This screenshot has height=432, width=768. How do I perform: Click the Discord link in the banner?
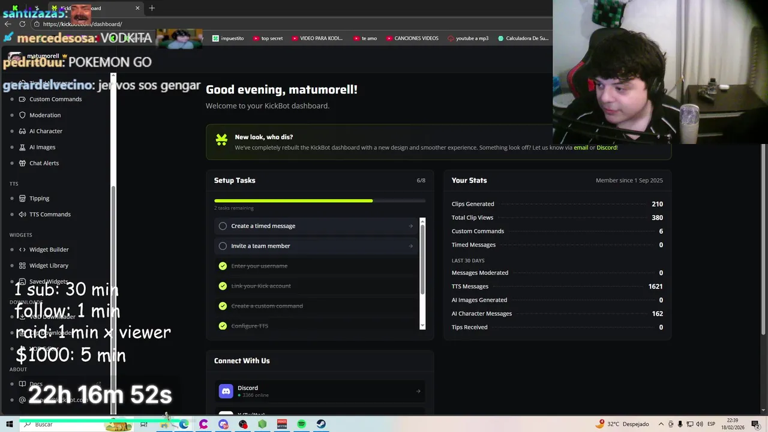[x=607, y=148]
